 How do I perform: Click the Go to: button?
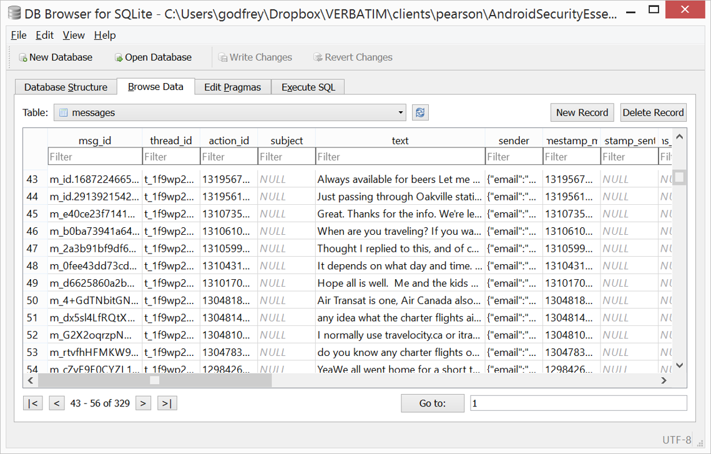pos(433,403)
